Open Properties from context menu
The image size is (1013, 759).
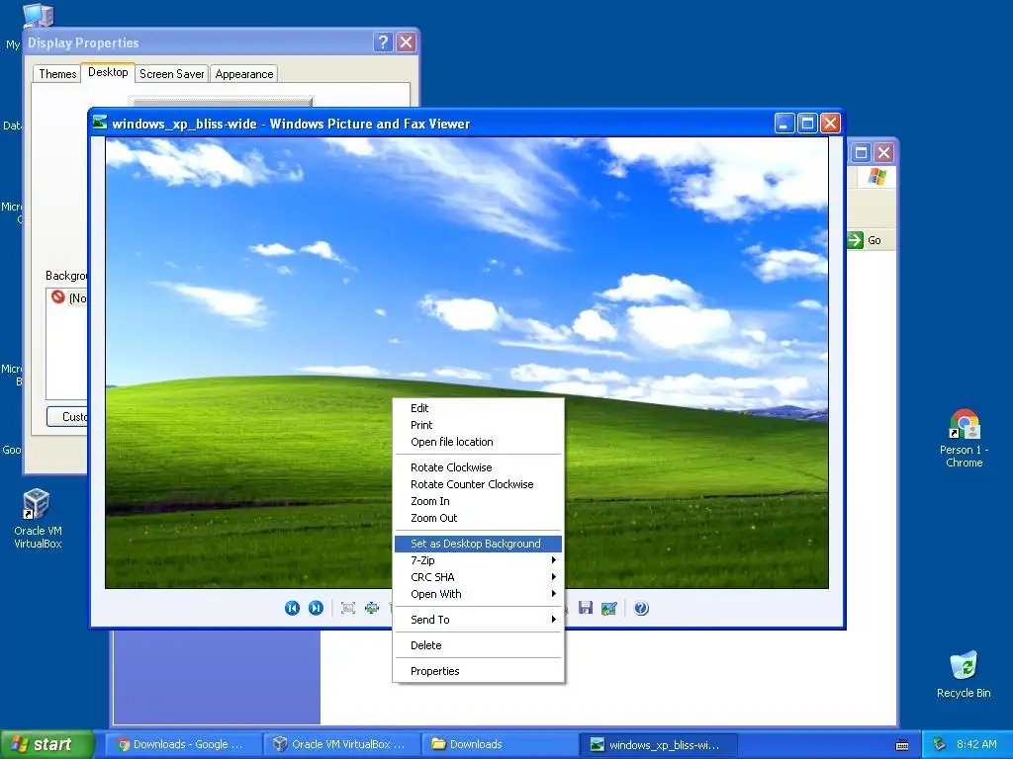[478, 671]
